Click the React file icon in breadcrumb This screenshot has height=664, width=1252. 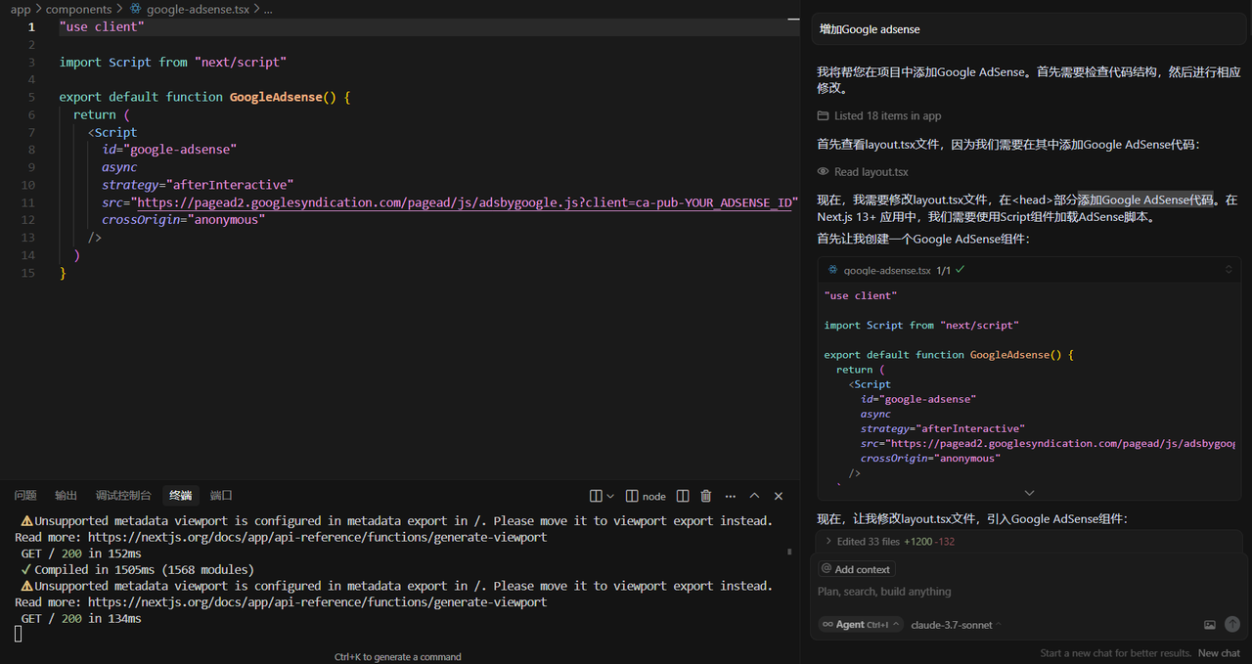coord(136,9)
